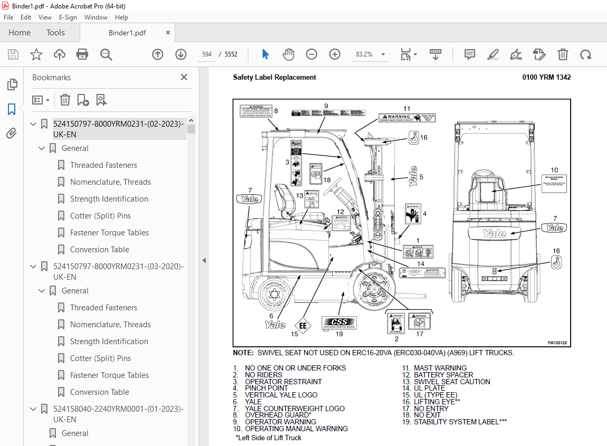Find the current bookmark
This screenshot has width=607, height=446.
pyautogui.click(x=101, y=100)
